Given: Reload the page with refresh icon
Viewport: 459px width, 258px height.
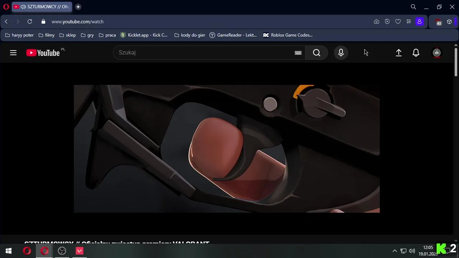Looking at the screenshot, I should pos(30,21).
